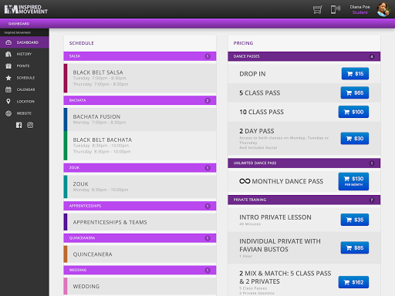Viewport: 395px width, 296px height.
Task: Open the shopping cart icon in header
Action: (318, 10)
